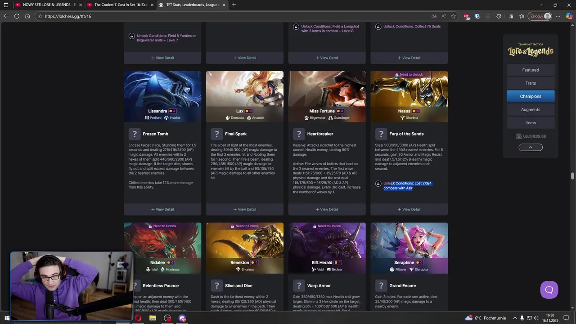Select Champions in the sidebar
The image size is (576, 324).
531,96
